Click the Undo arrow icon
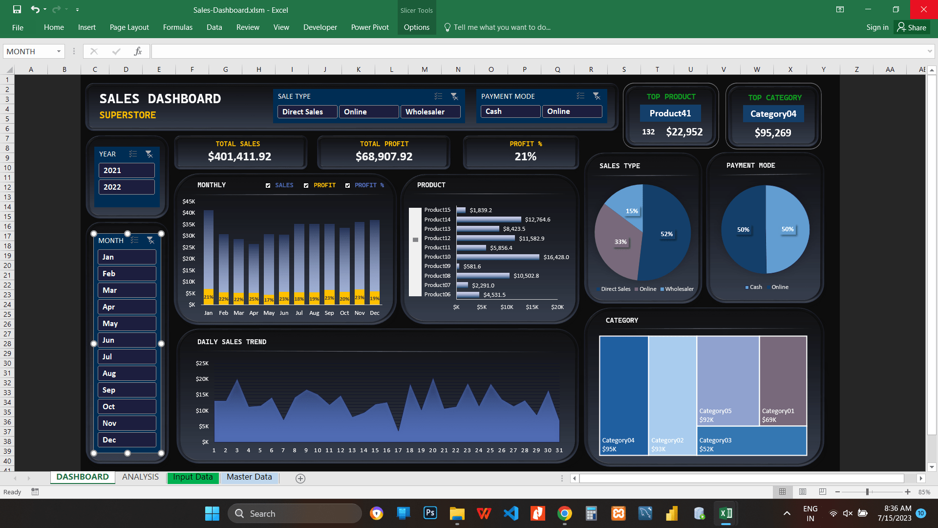This screenshot has height=528, width=938. tap(35, 9)
